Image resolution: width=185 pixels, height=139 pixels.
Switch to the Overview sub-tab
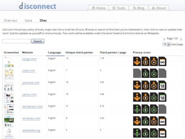(x=11, y=21)
